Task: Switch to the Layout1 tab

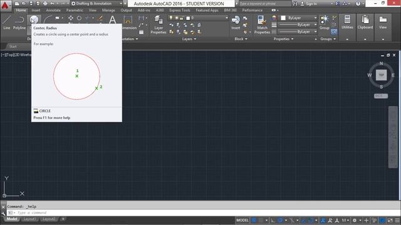Action: (29, 219)
